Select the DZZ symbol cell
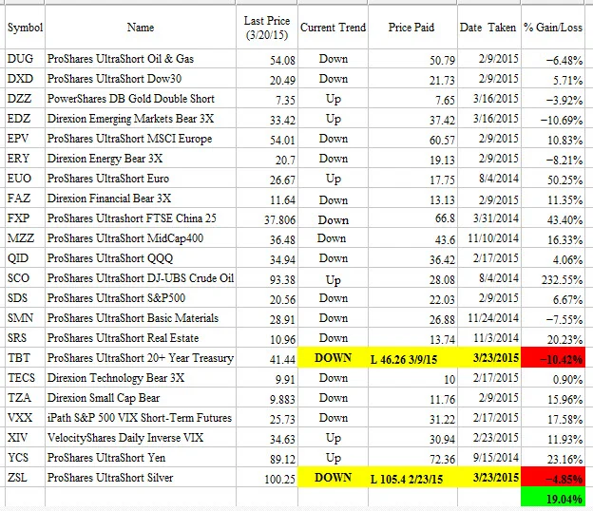This screenshot has height=511, width=593. click(x=25, y=99)
